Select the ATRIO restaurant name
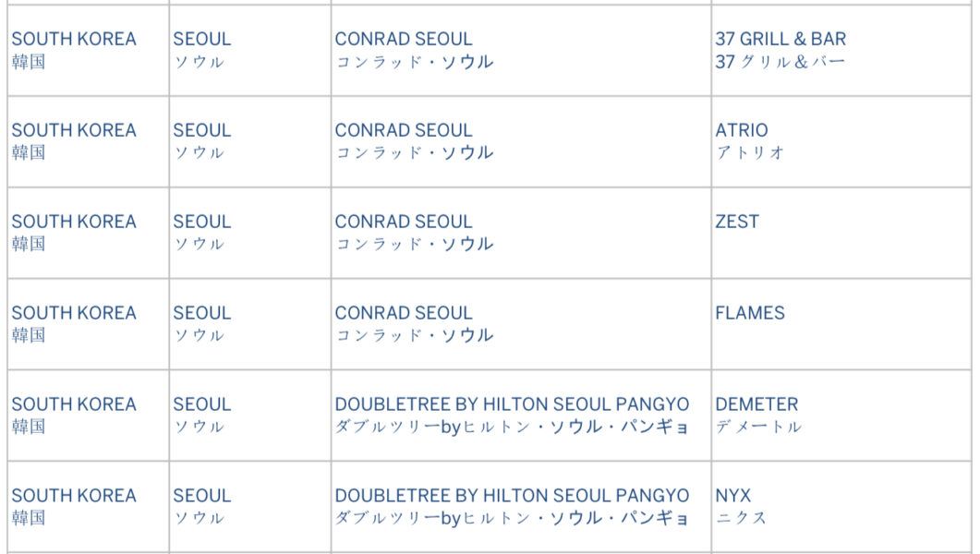Screen dimensions: 980x554 point(742,130)
